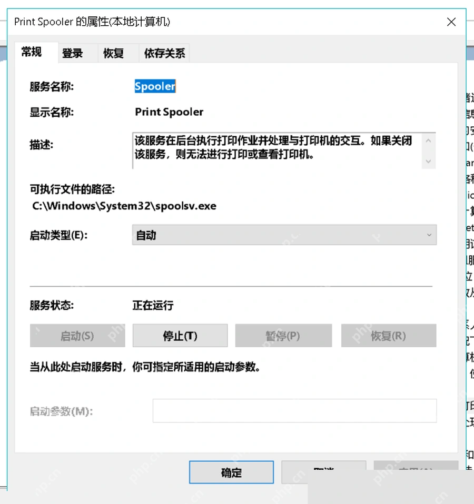Click the greyed 暂停(P) button
This screenshot has width=474, height=504.
tap(283, 336)
